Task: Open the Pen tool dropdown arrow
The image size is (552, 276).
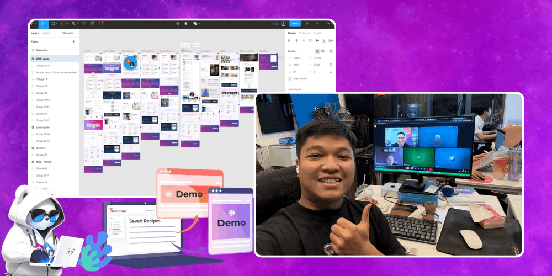Action: click(77, 24)
